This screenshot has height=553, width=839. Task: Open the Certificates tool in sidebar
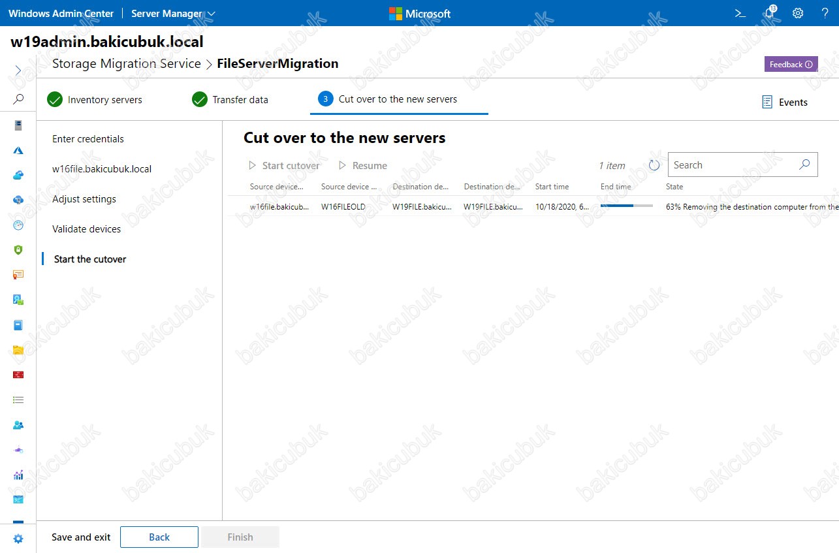[18, 275]
